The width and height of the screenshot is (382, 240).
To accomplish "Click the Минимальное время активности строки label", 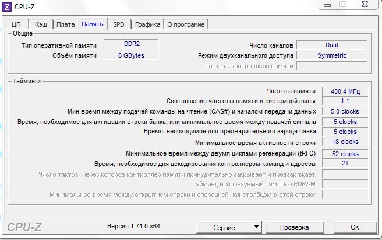I will pos(255,143).
